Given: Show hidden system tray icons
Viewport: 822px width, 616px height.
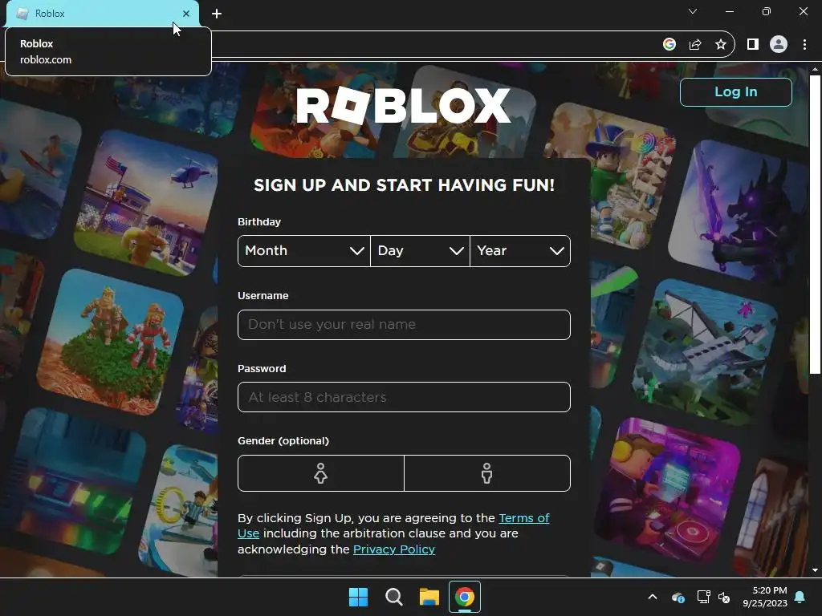Looking at the screenshot, I should [653, 597].
